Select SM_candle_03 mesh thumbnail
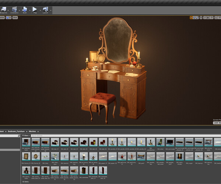 (x=131, y=142)
